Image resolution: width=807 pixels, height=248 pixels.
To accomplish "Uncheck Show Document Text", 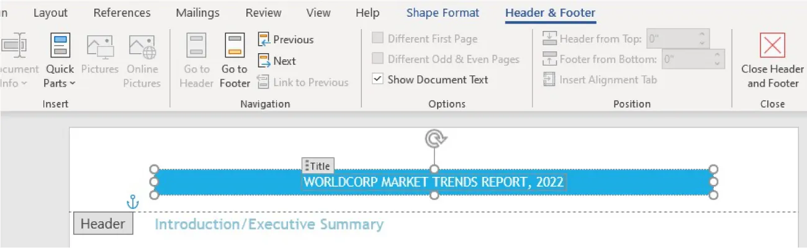I will [x=377, y=79].
